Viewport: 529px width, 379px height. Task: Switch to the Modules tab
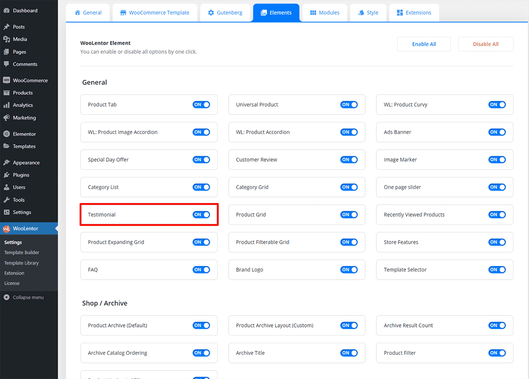coord(324,13)
